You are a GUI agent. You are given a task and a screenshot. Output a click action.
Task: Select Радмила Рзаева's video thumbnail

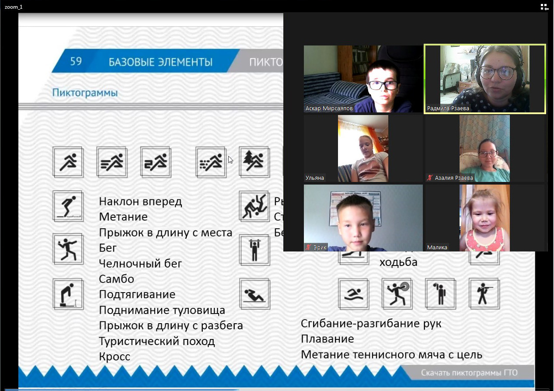coord(485,79)
